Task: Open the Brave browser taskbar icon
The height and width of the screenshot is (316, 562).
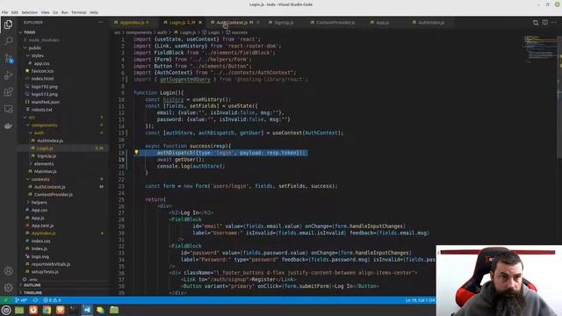Action: (x=61, y=310)
